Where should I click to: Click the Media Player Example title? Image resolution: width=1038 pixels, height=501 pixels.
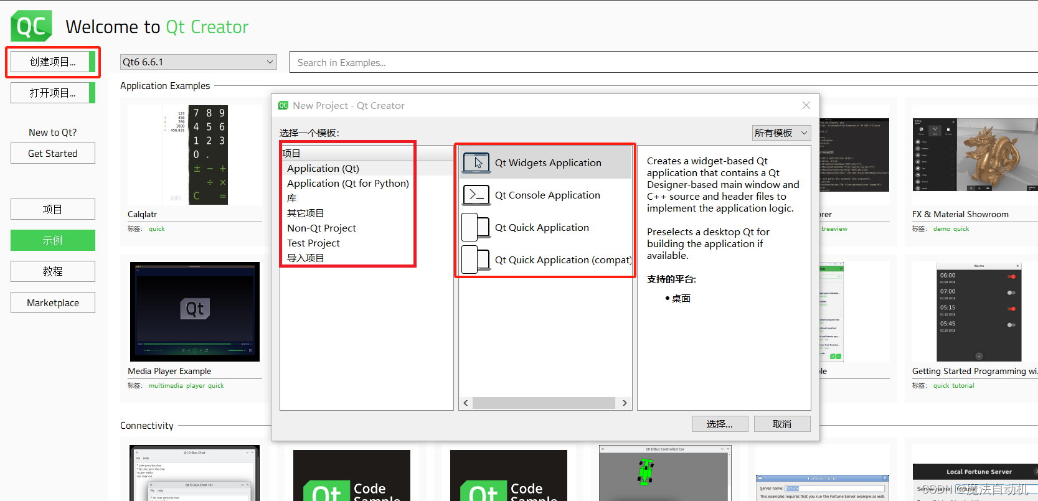pyautogui.click(x=169, y=371)
